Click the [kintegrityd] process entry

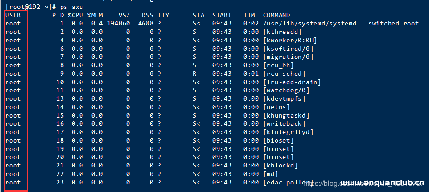point(288,132)
